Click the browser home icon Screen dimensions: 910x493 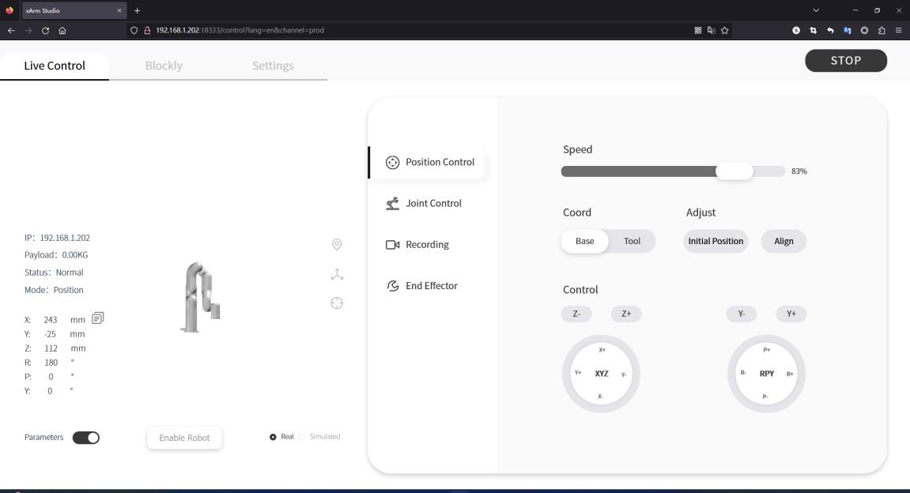pyautogui.click(x=62, y=30)
